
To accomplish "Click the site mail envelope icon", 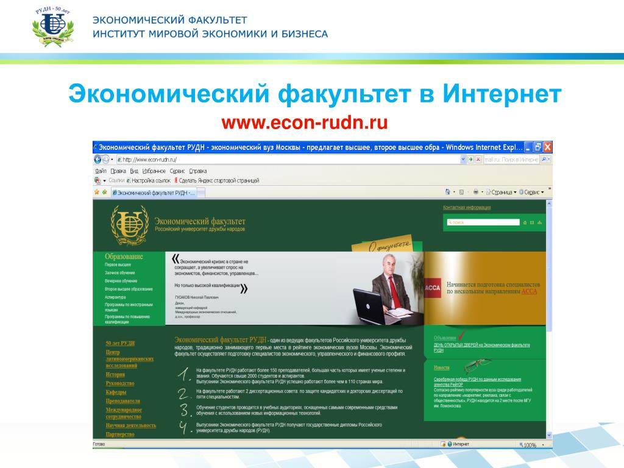I will (x=532, y=222).
